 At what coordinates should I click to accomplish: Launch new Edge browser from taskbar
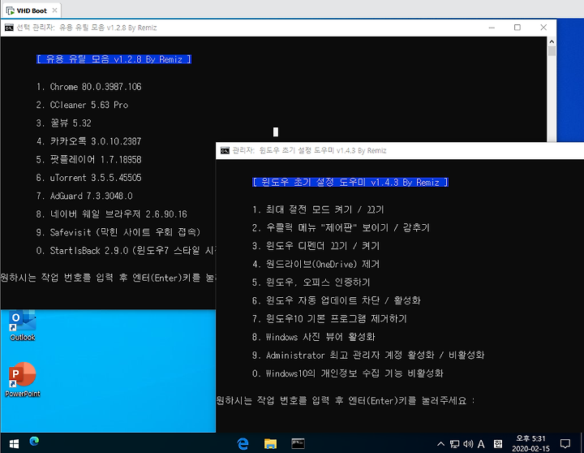[x=34, y=442]
